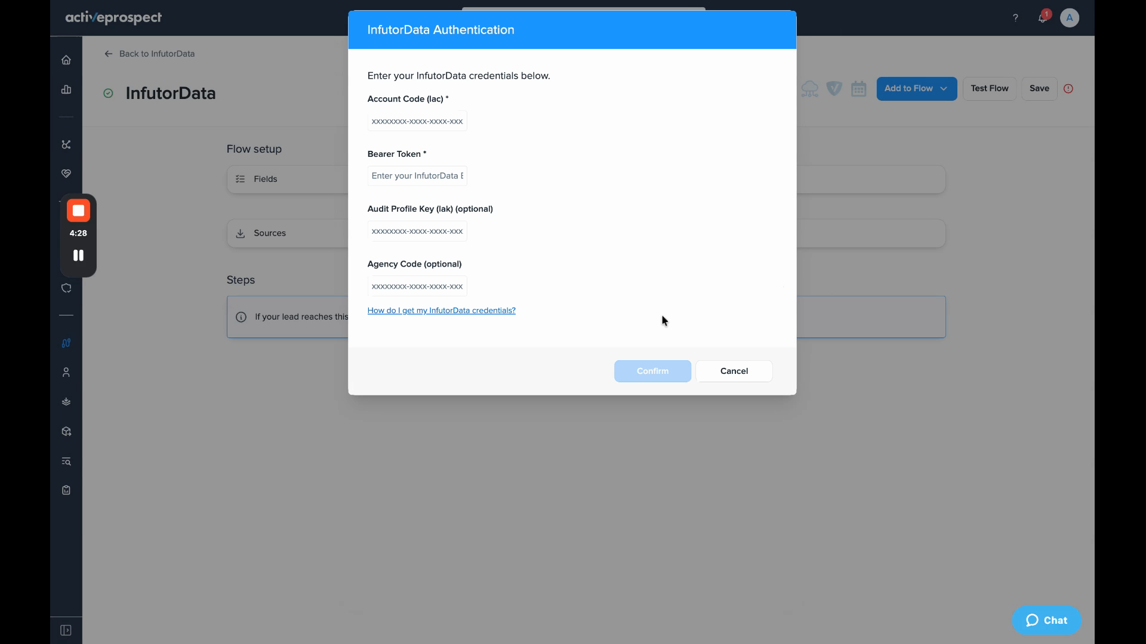Screen dimensions: 1146x644
Task: Pause the screen recording
Action: [78, 255]
